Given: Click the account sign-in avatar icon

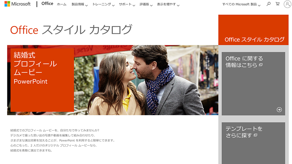Looking at the screenshot, I should coord(287,4).
